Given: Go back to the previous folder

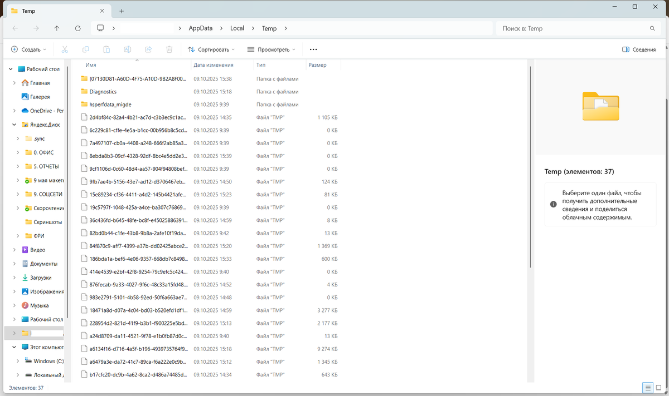Looking at the screenshot, I should (15, 28).
